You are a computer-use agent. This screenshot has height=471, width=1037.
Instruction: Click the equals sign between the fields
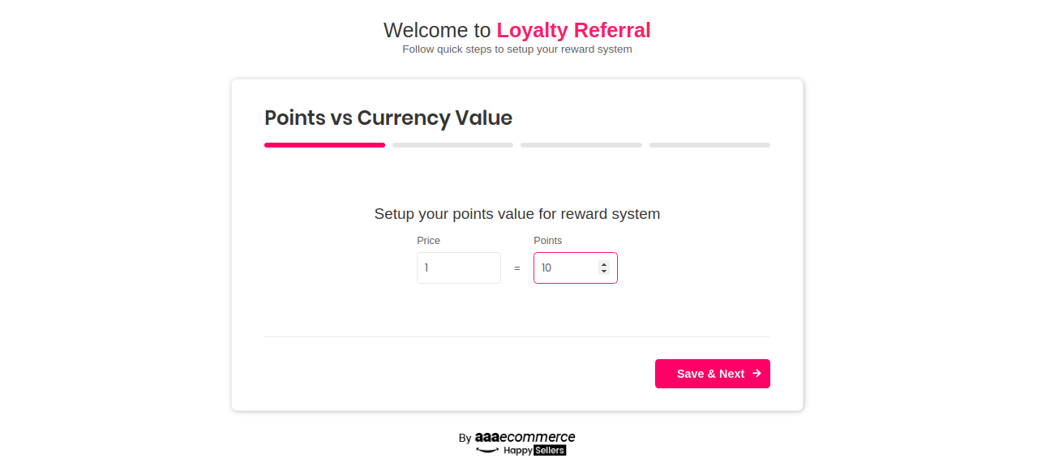(517, 268)
